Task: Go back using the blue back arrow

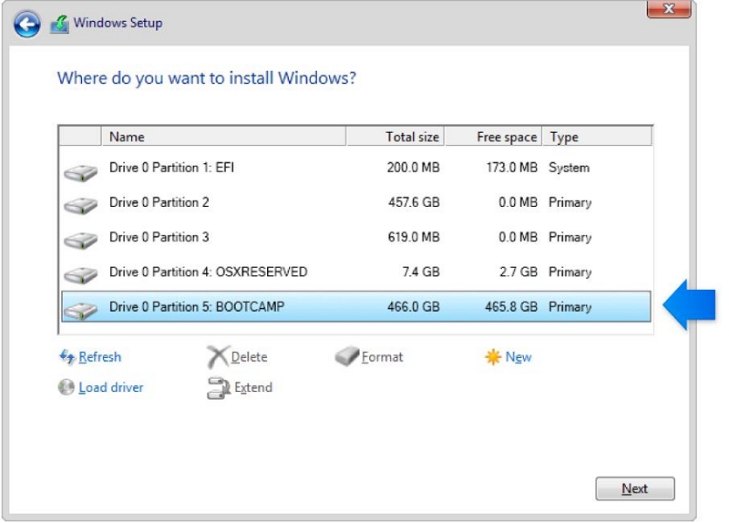Action: (27, 25)
